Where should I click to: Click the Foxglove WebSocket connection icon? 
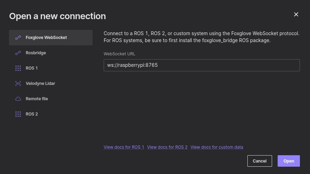click(18, 38)
